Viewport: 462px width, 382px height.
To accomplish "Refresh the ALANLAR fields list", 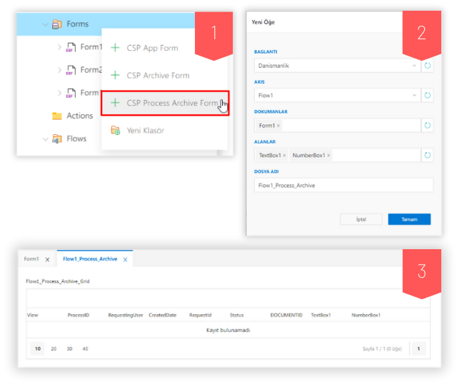I will 427,155.
